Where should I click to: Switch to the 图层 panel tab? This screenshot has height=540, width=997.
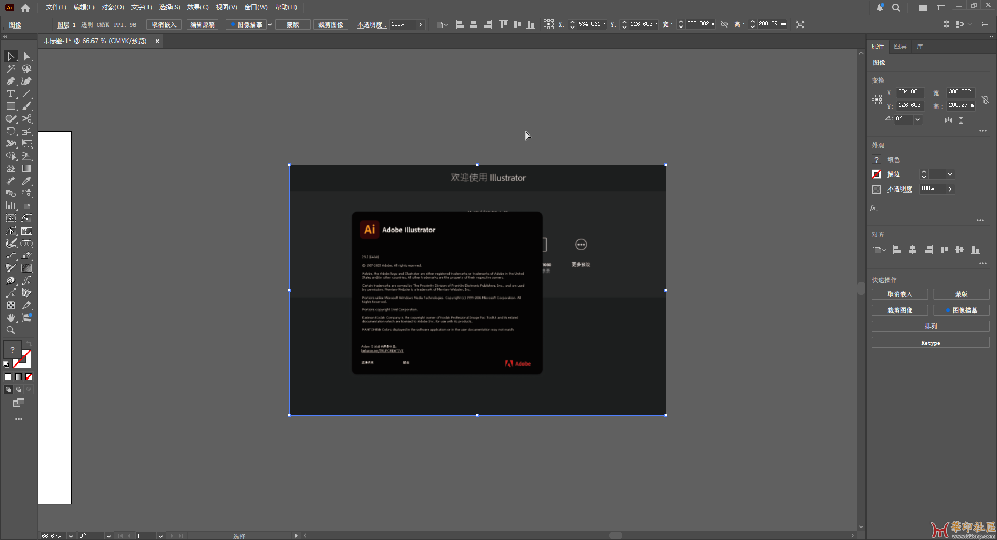click(x=900, y=47)
